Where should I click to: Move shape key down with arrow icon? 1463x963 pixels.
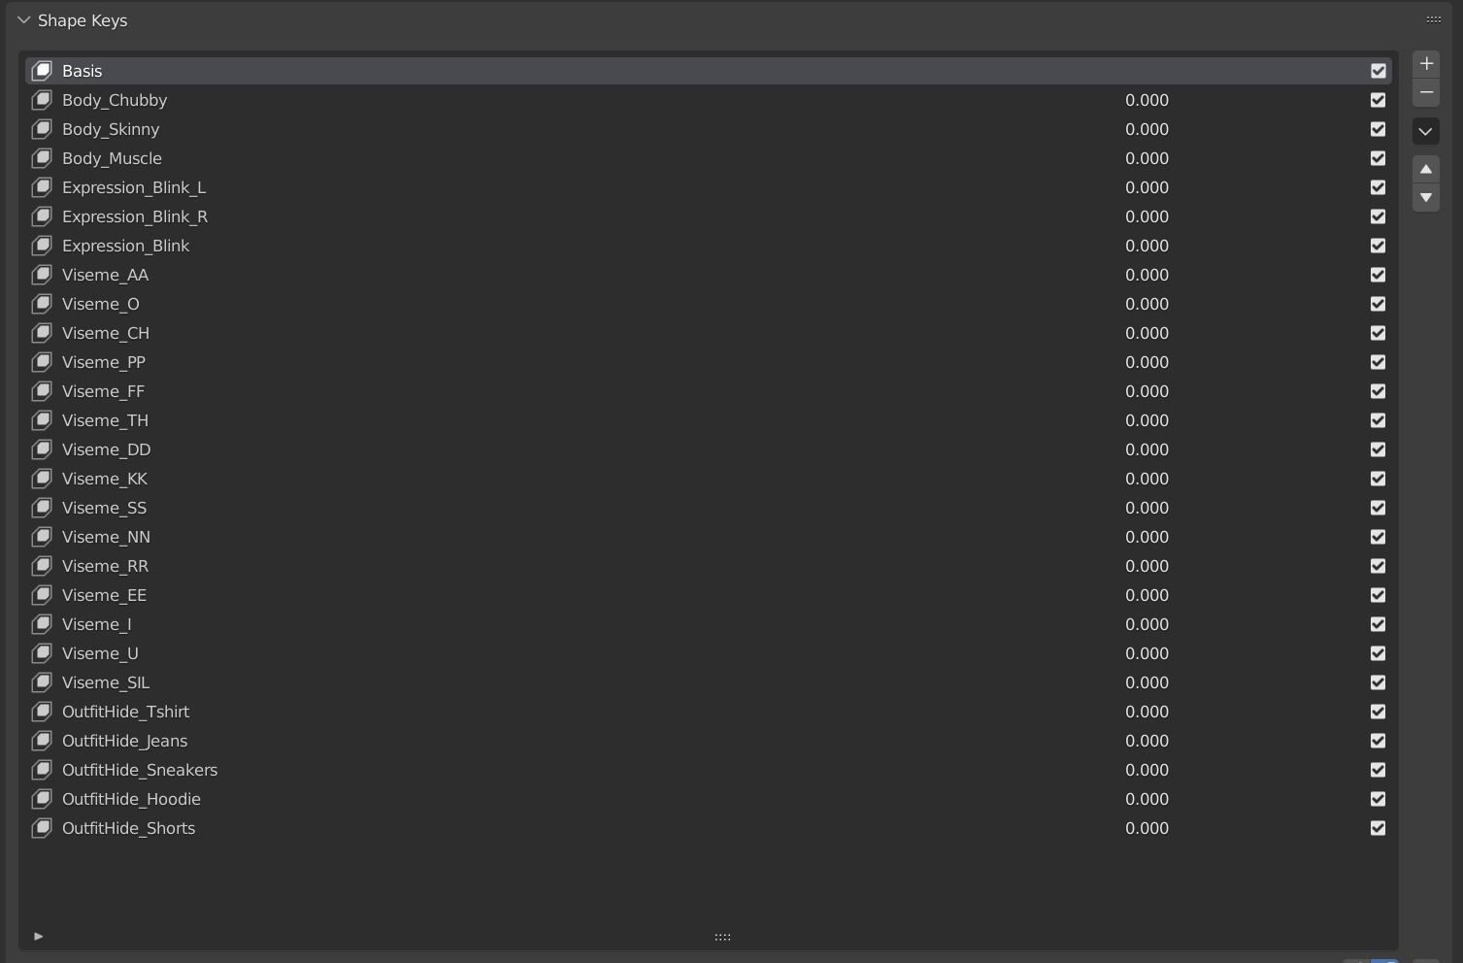click(1425, 198)
